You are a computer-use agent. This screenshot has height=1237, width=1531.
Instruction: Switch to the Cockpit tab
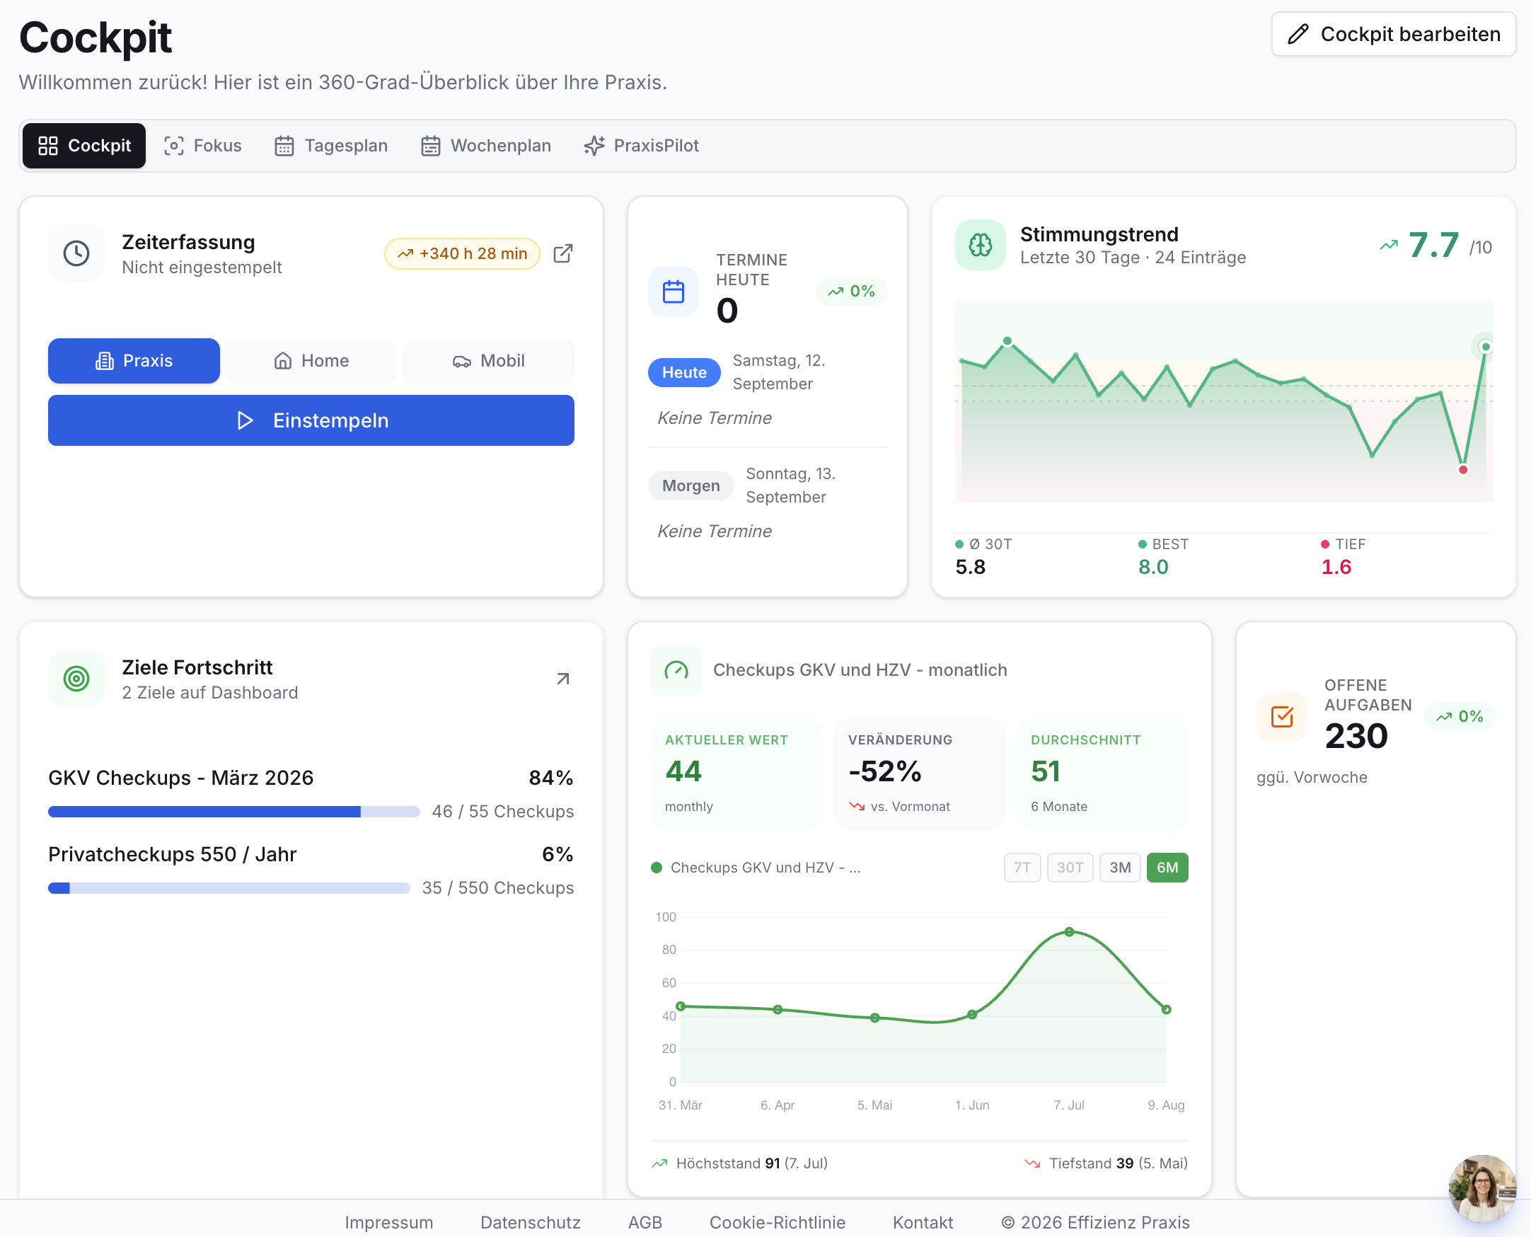[84, 145]
